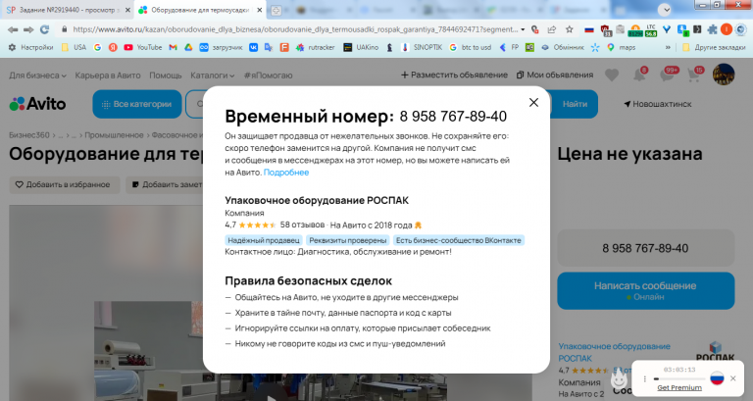
Task: Bookmark this page with the star icon
Action: [x=569, y=29]
